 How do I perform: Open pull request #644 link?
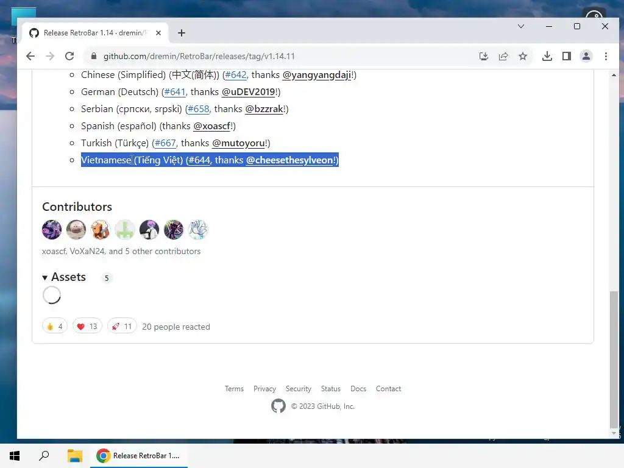coord(199,160)
